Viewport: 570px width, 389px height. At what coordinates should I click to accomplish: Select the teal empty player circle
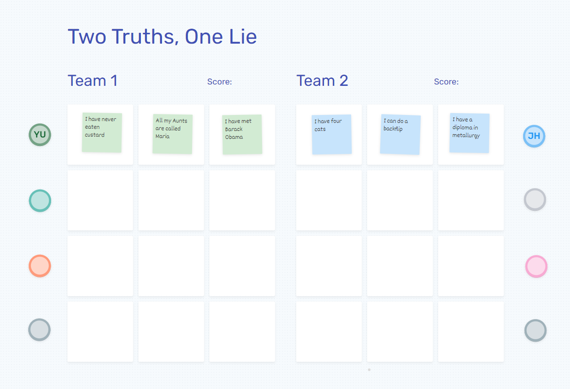tap(40, 200)
